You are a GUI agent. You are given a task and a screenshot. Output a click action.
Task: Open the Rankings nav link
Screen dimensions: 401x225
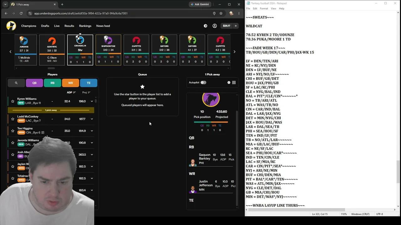click(x=85, y=26)
